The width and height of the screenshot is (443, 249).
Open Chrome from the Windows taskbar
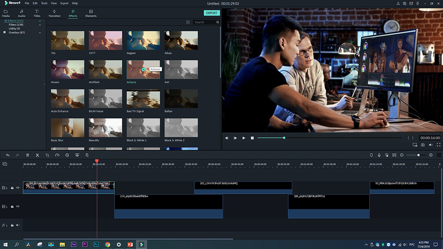coord(108,244)
